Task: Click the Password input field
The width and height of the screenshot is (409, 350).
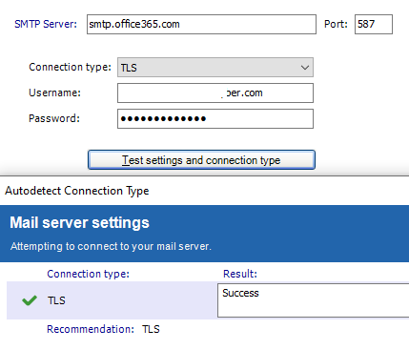Action: 215,118
